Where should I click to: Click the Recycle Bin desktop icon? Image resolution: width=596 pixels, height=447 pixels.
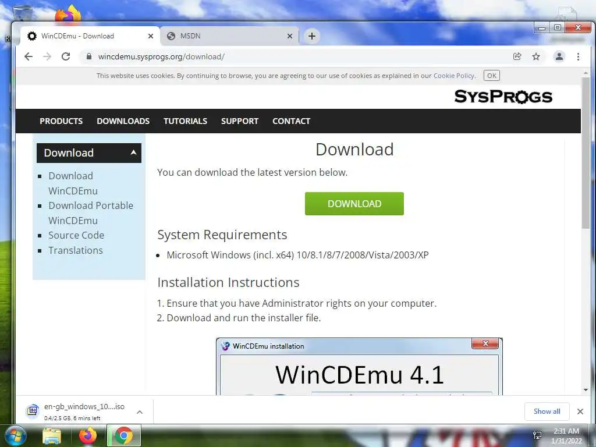coord(22,13)
